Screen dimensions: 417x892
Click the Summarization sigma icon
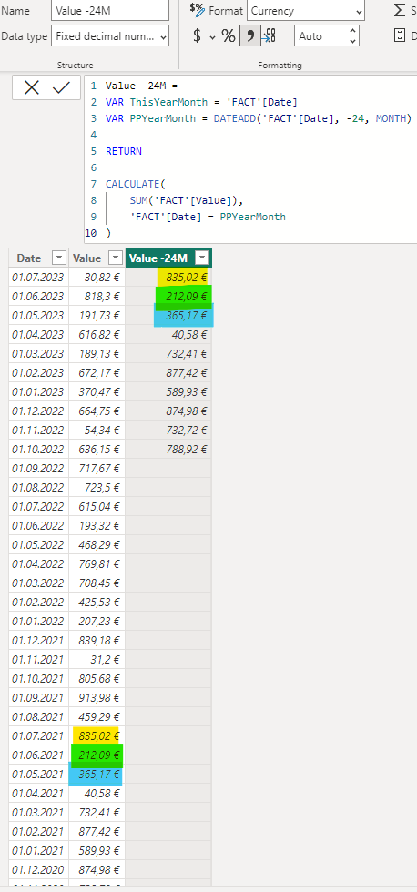[x=400, y=10]
